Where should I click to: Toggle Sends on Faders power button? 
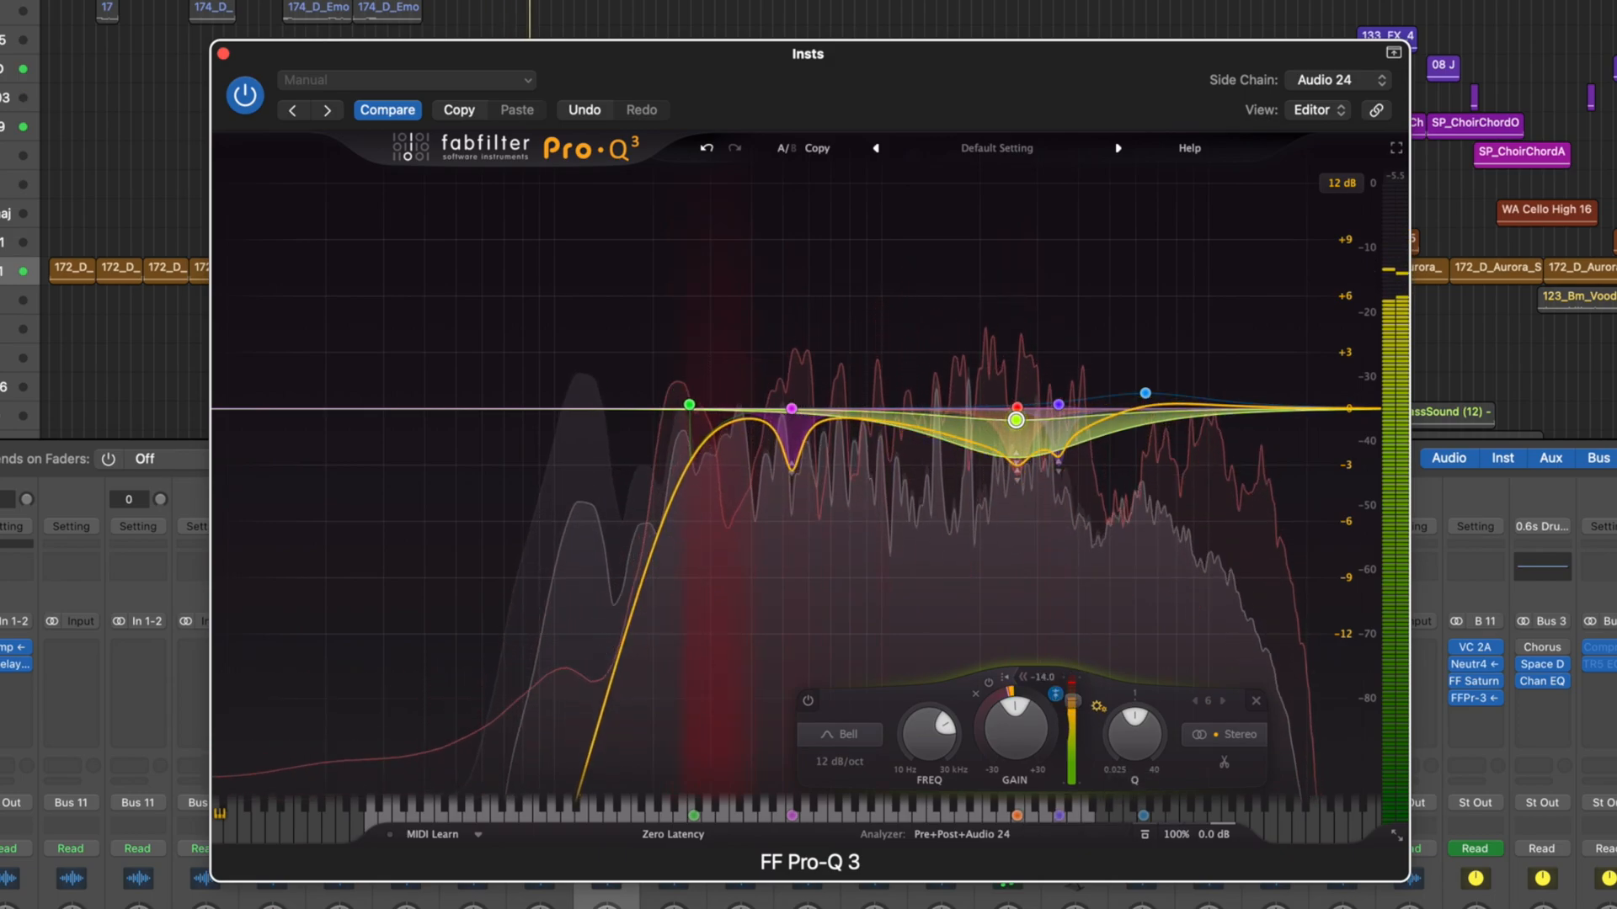[x=108, y=459]
